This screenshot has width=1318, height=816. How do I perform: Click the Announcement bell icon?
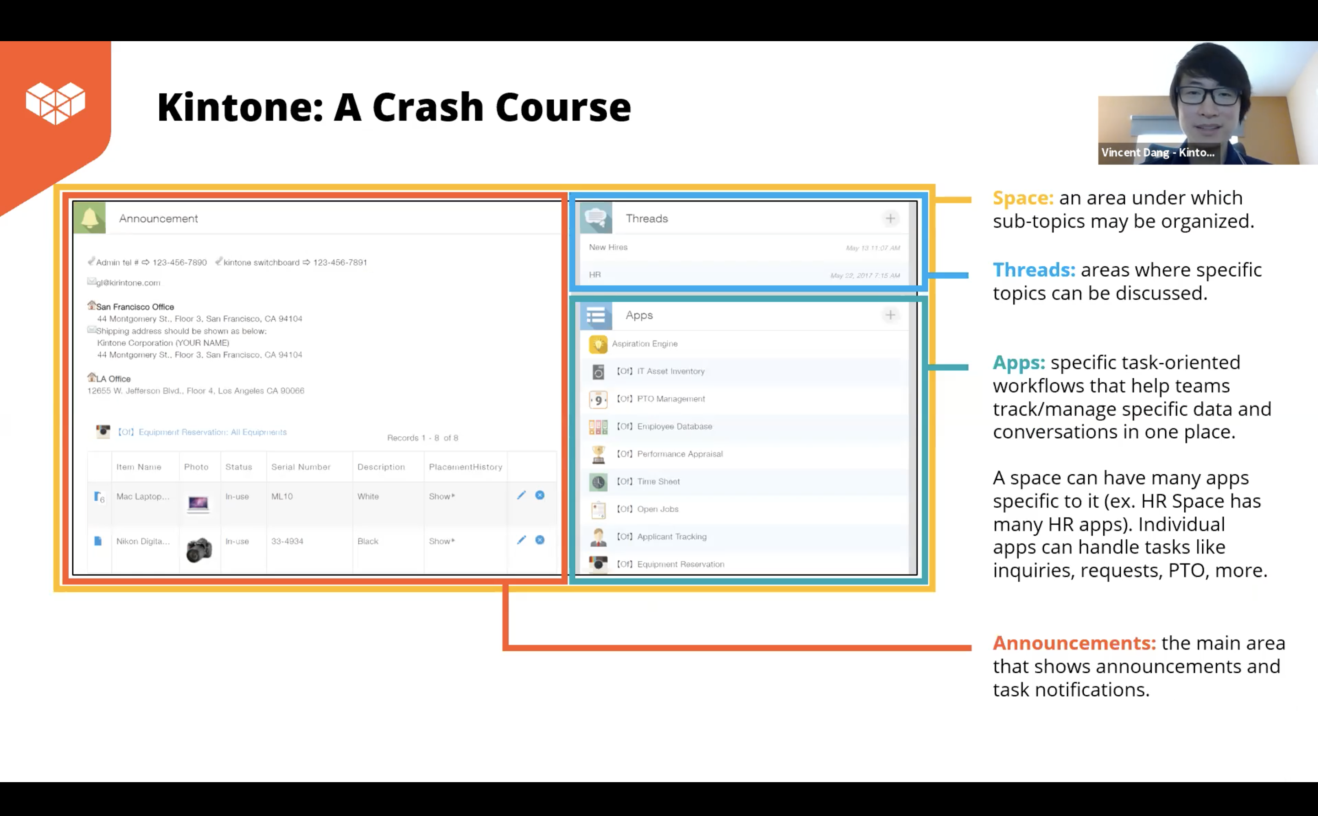pos(90,218)
